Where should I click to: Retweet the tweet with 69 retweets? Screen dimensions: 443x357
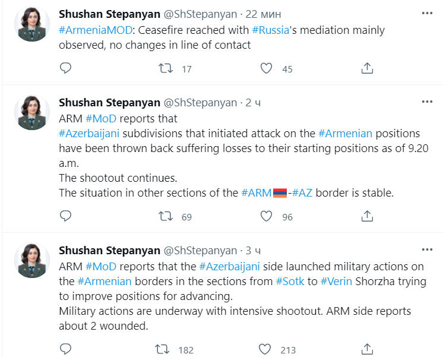pos(166,216)
